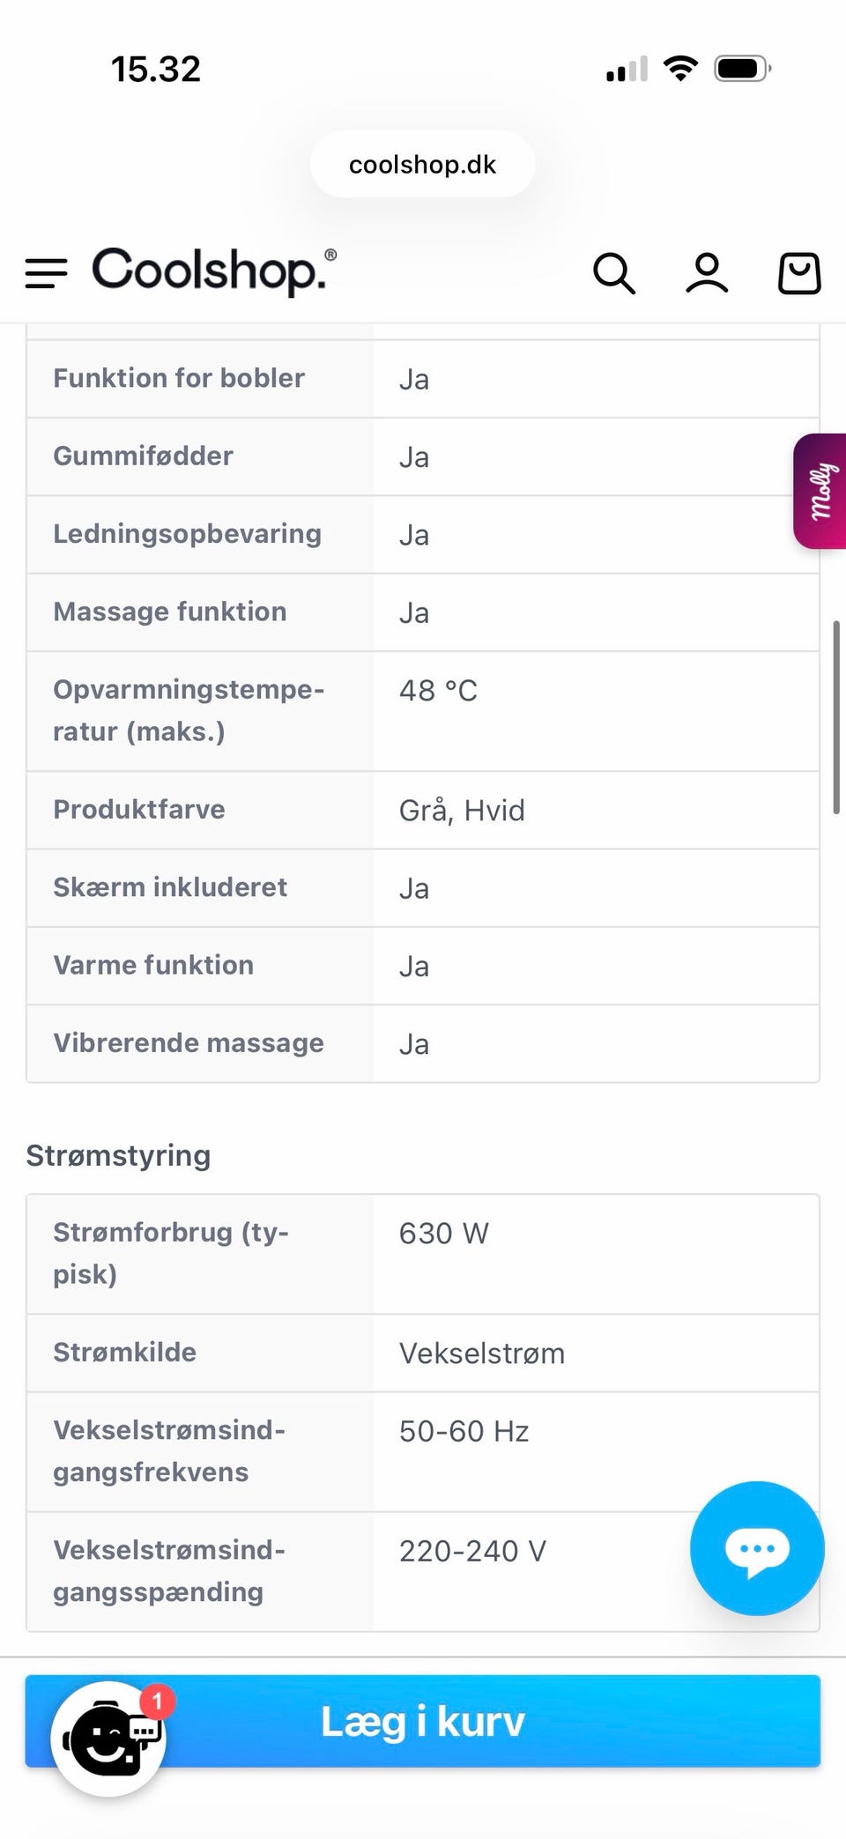Open the blue live chat bubble
The height and width of the screenshot is (1839, 846).
pos(757,1548)
